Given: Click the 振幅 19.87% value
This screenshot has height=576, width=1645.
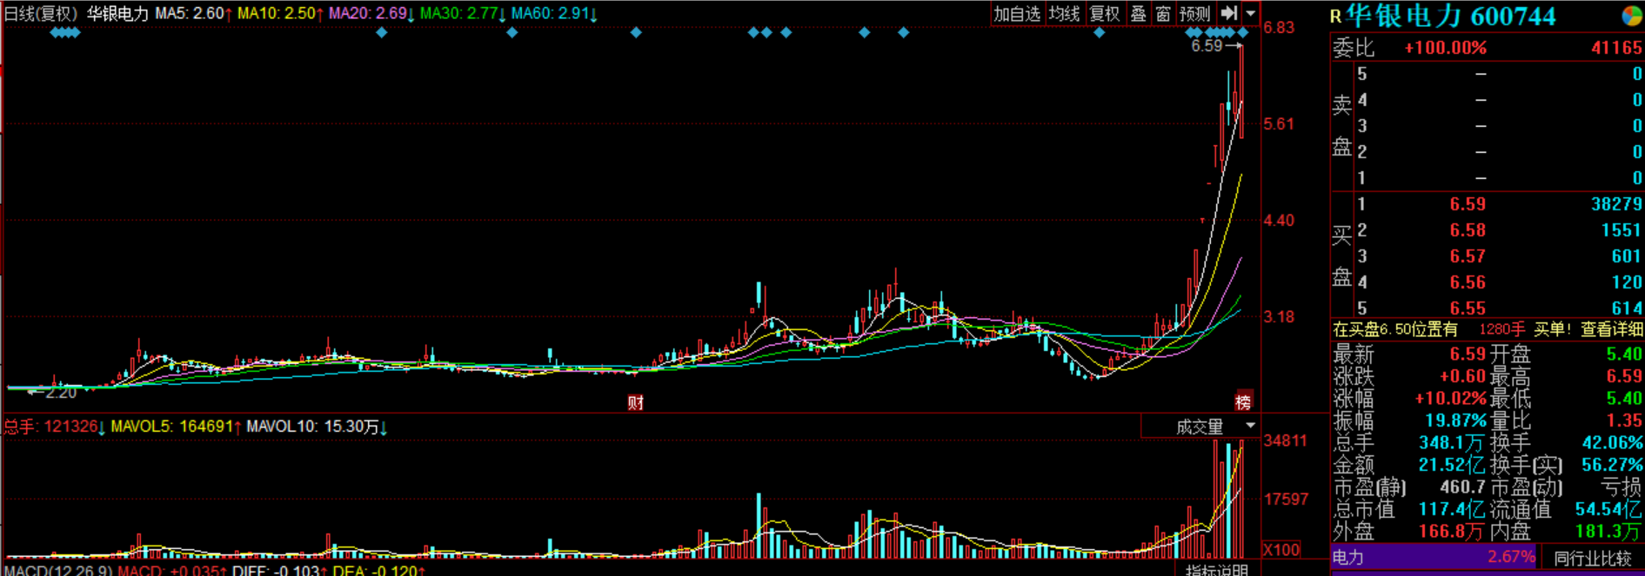Looking at the screenshot, I should click(x=1455, y=420).
